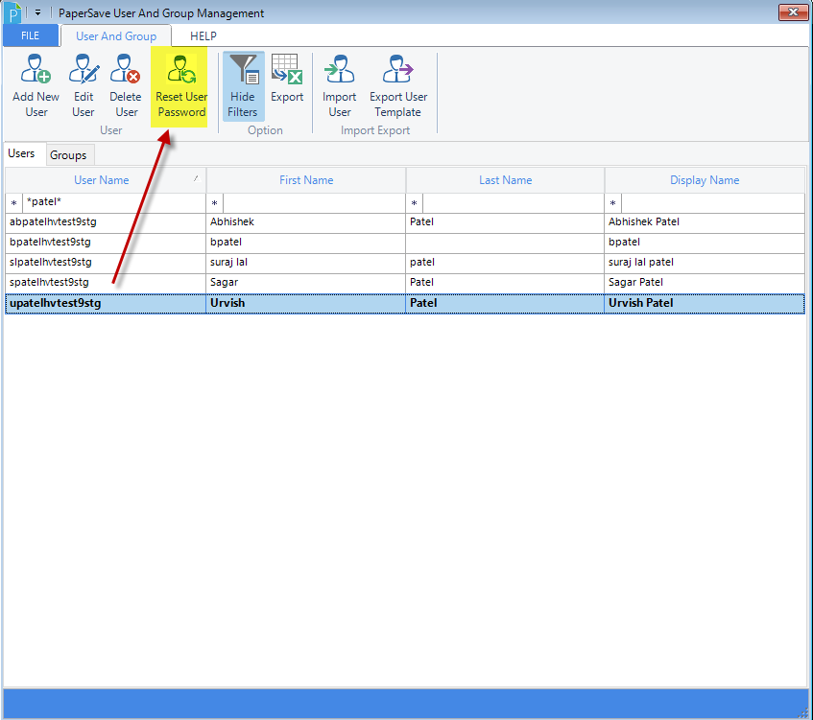Select the slpatelhvtest9stg user row
The width and height of the screenshot is (813, 720).
coord(405,263)
